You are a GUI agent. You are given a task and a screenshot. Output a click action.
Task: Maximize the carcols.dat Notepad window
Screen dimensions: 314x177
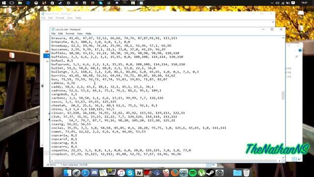[272, 29]
